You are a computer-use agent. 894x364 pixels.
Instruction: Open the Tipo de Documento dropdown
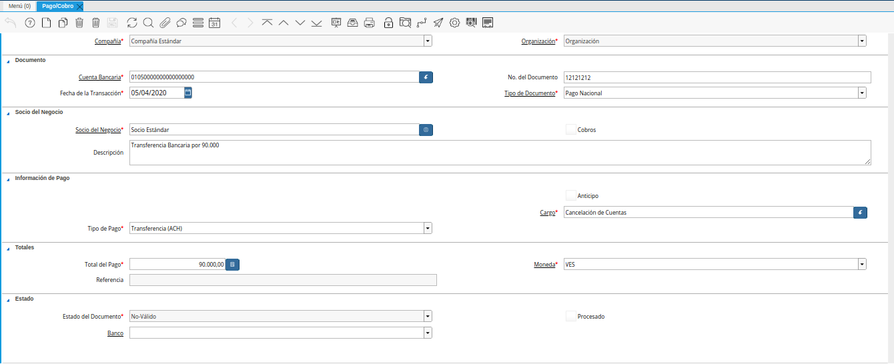861,93
